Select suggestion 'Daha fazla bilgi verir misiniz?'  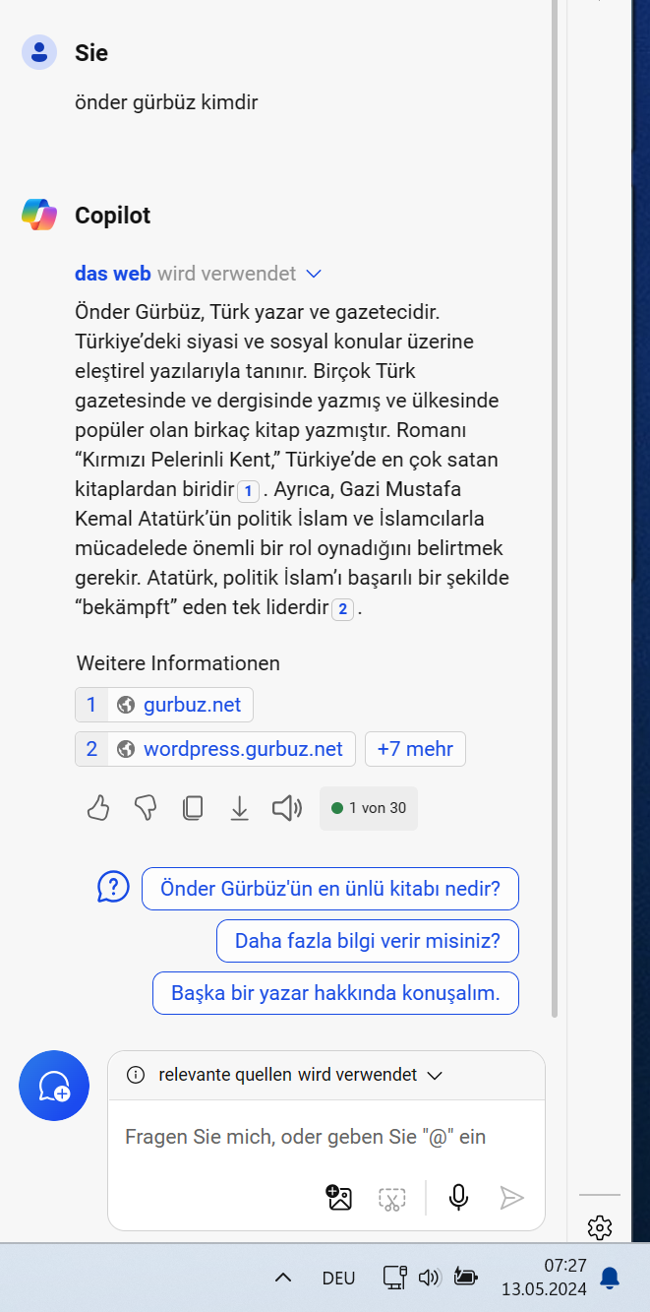[367, 941]
